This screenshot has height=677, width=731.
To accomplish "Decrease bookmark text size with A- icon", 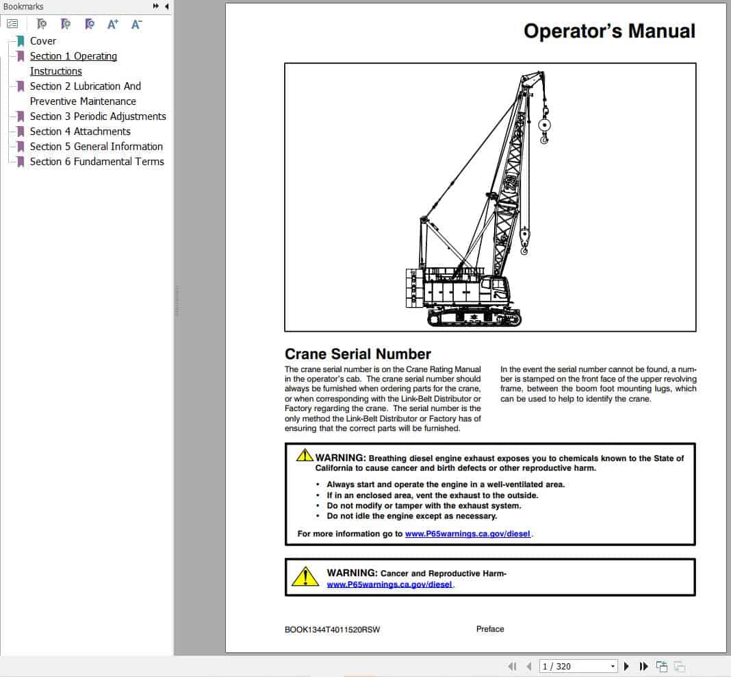I will (136, 24).
